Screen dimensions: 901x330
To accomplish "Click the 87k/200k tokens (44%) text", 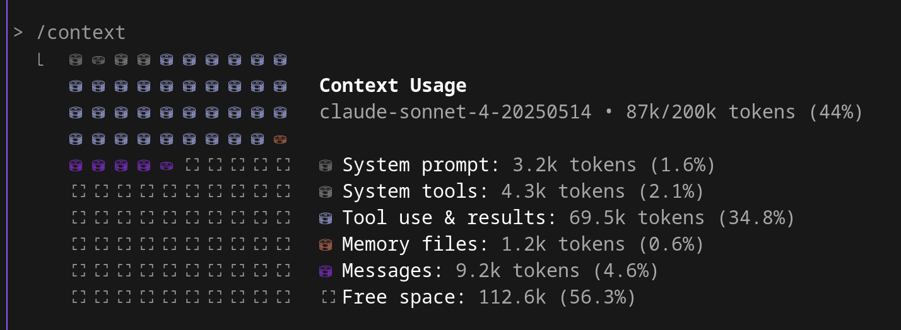I will [x=745, y=112].
